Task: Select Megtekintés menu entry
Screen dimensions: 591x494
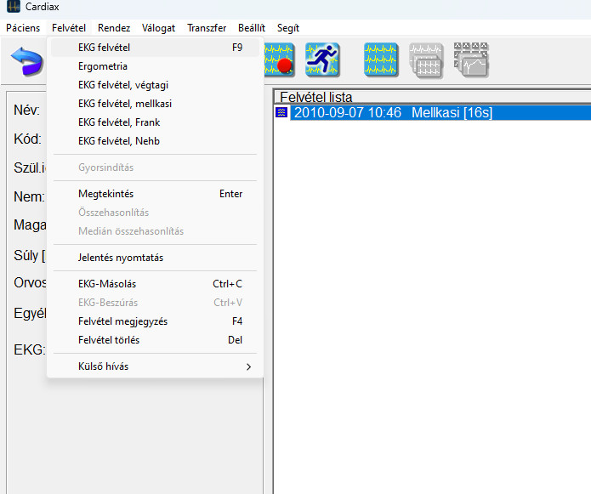Action: coord(155,194)
